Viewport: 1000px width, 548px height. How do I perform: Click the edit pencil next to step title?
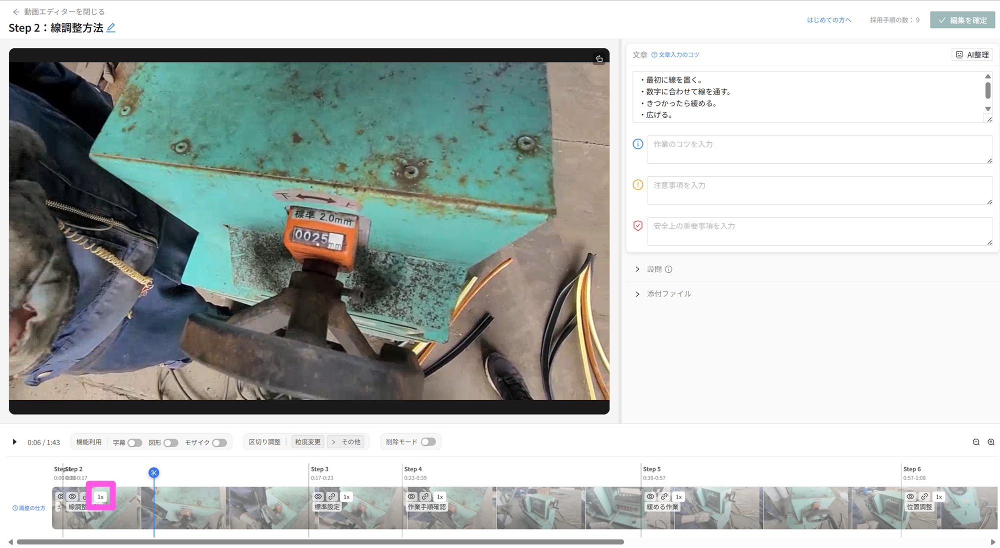111,28
